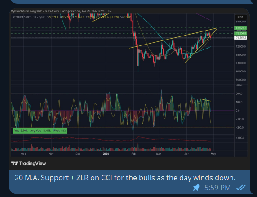Click the 5:59 PM message timestamp
257x197 pixels.
point(217,188)
